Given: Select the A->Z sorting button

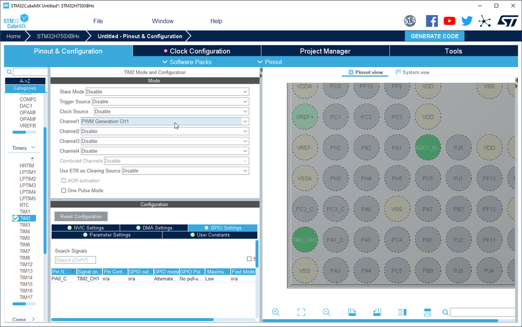Looking at the screenshot, I should [25, 81].
